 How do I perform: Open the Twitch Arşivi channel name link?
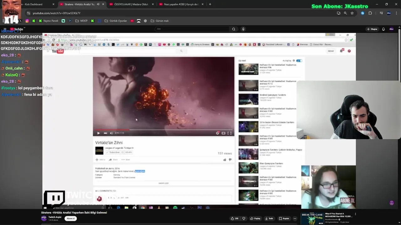(x=55, y=217)
